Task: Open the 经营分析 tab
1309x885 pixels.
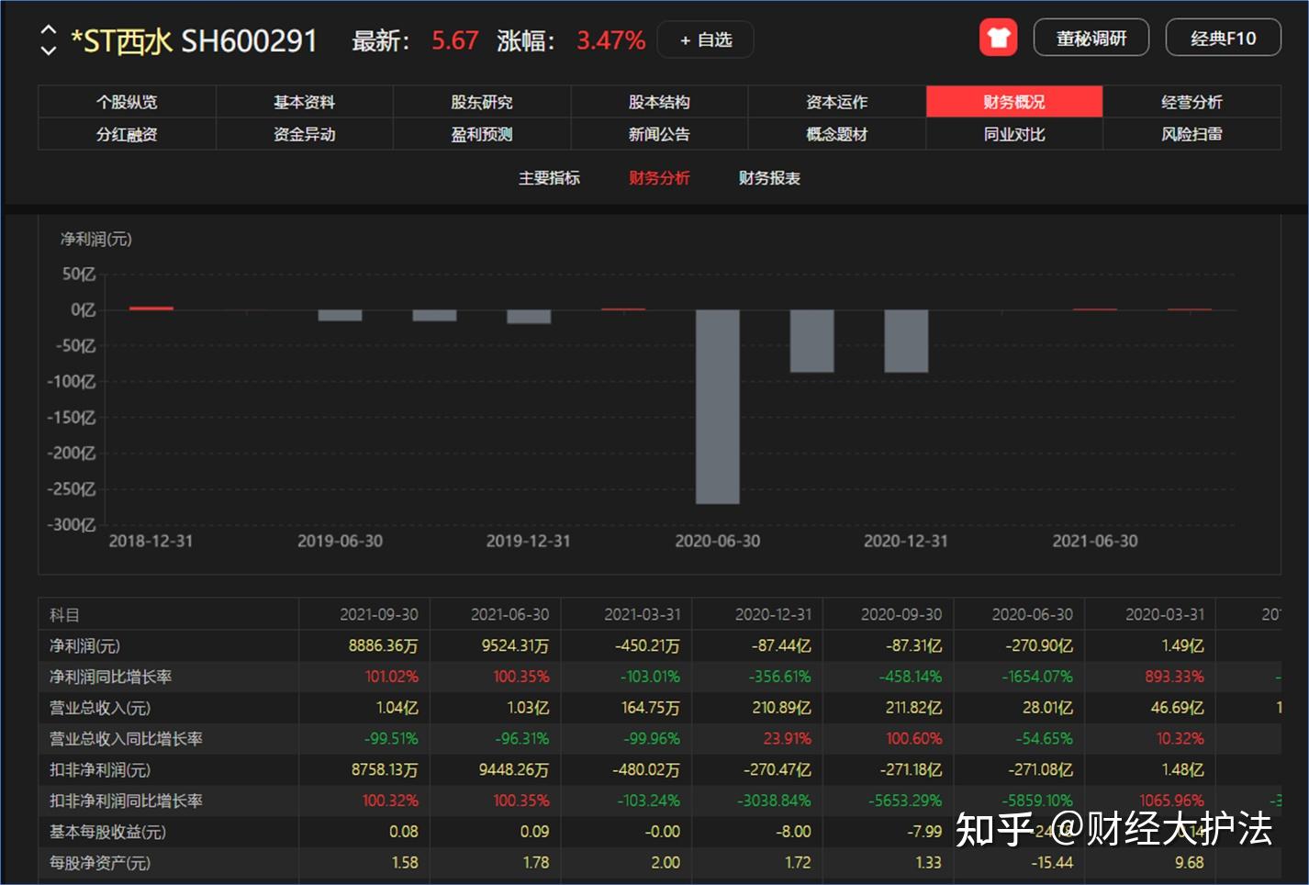Action: point(1192,101)
